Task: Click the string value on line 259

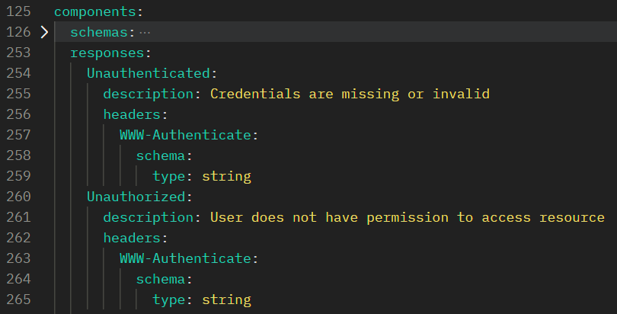Action: pos(226,176)
